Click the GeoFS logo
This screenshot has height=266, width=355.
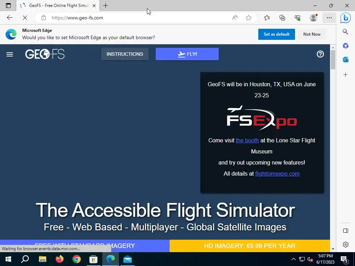45,54
